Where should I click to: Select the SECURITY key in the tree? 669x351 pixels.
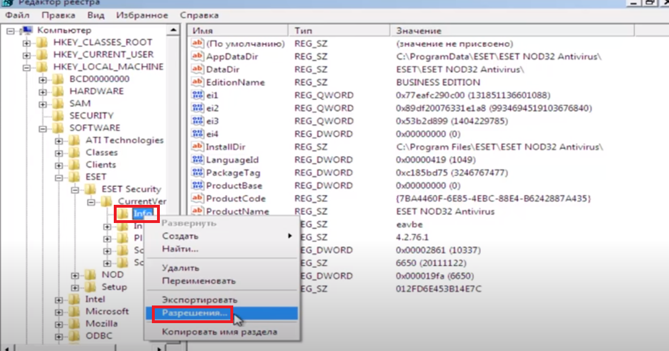point(91,115)
